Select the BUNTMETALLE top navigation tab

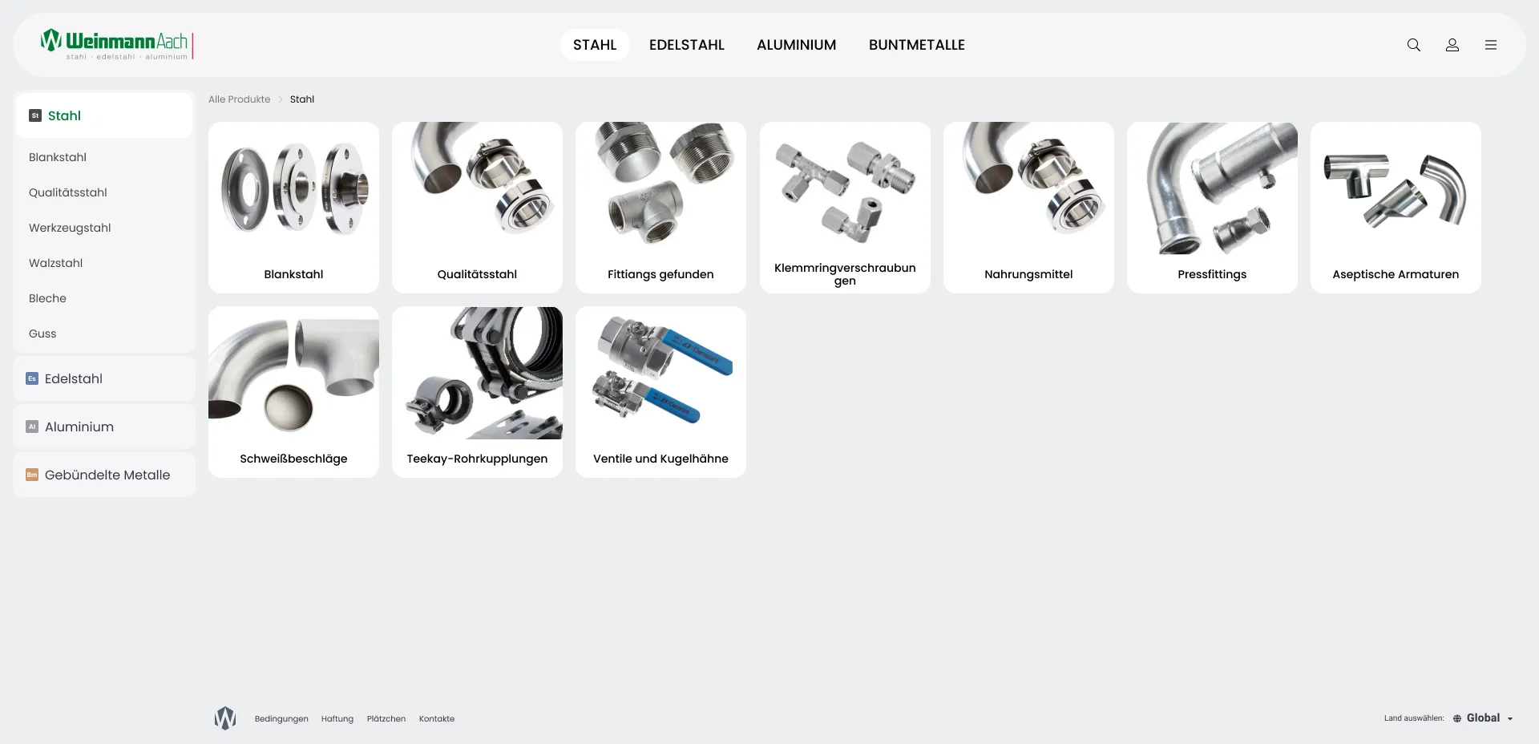[x=917, y=45]
